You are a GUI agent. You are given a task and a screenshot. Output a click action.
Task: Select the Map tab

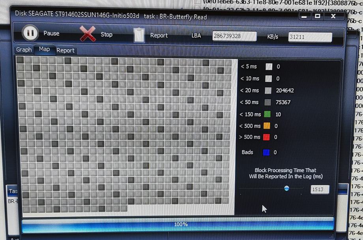[x=44, y=49]
